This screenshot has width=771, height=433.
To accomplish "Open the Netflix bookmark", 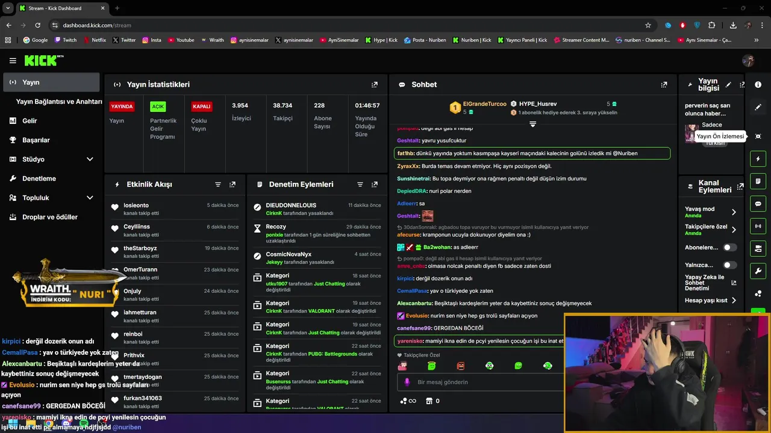I will pyautogui.click(x=94, y=40).
